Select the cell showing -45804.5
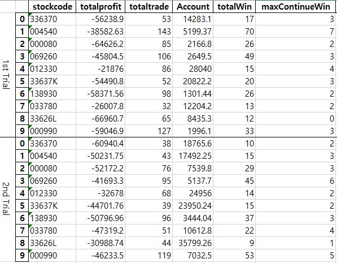Viewport: 337px width, 263px height. [x=100, y=57]
